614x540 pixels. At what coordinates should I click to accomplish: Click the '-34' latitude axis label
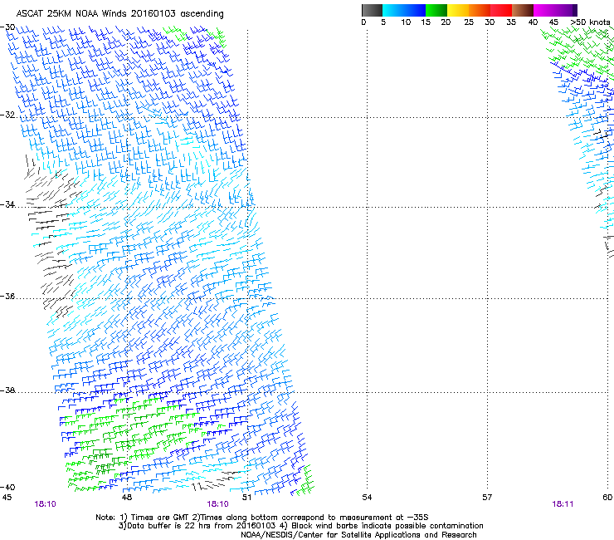[7, 204]
